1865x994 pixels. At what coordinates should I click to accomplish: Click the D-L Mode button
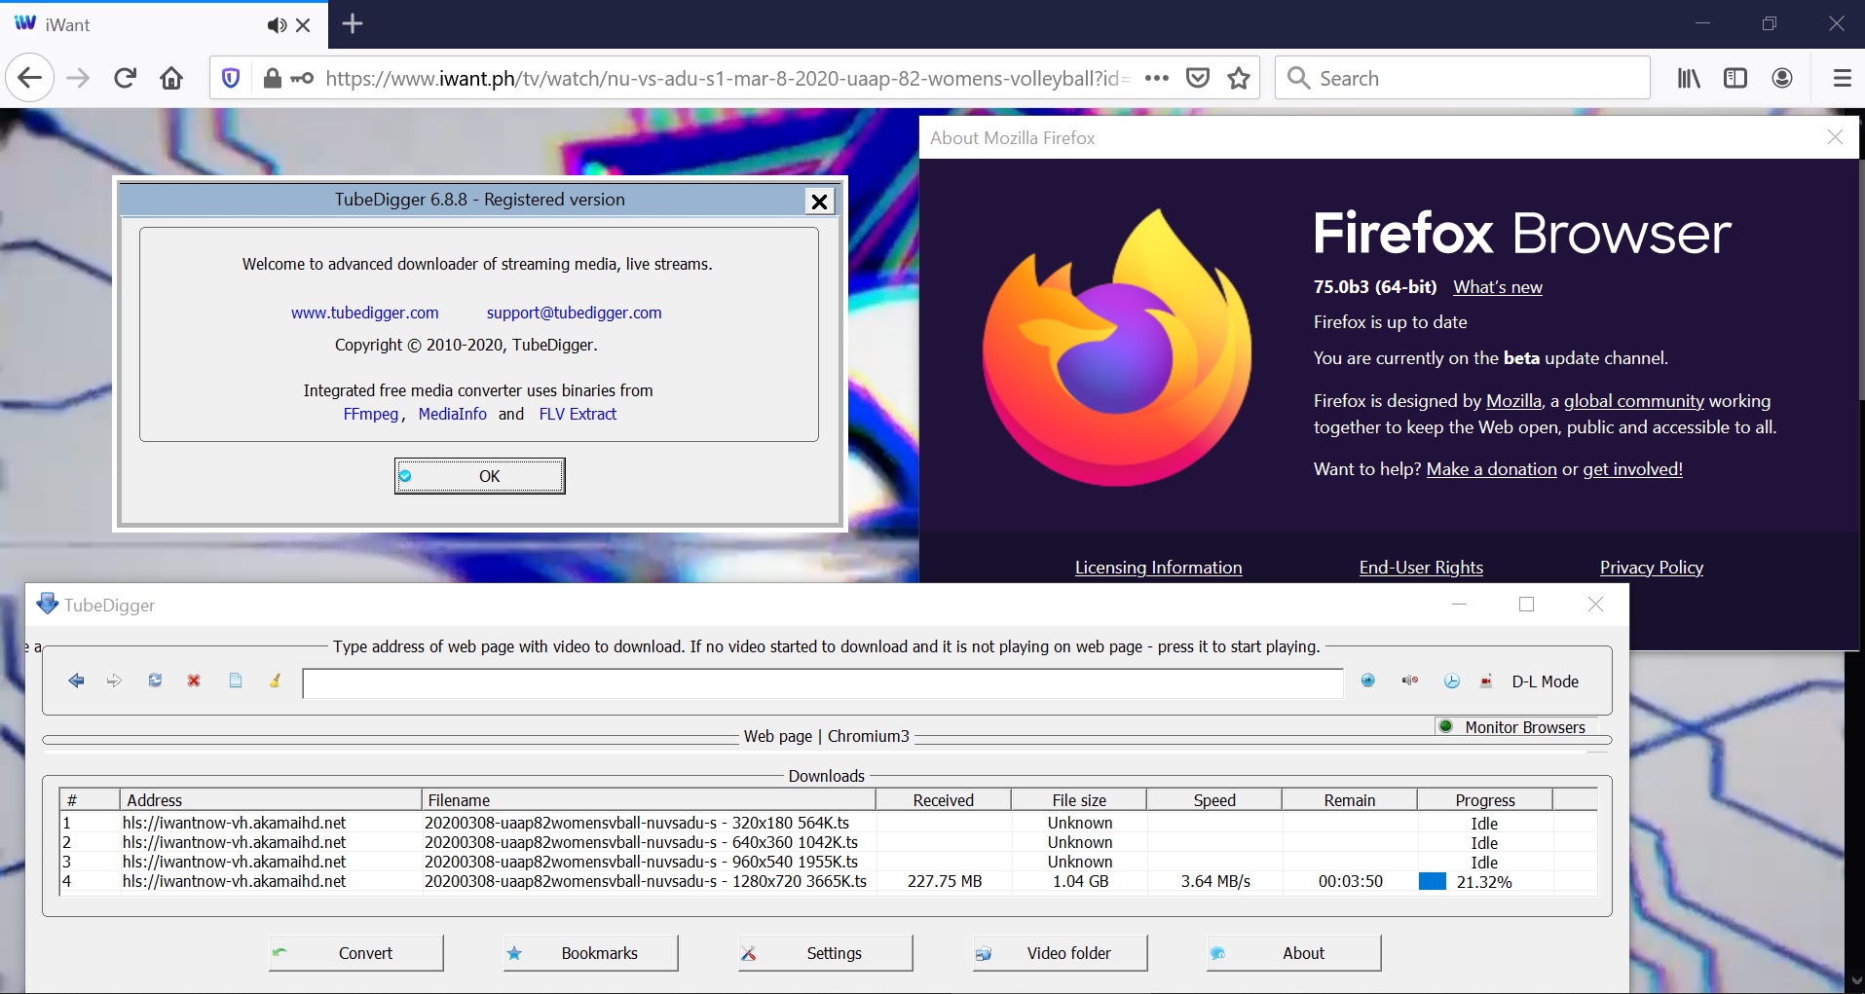pos(1545,681)
